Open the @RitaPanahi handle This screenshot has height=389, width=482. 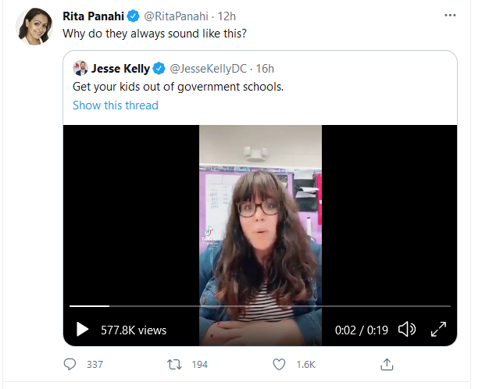(x=175, y=16)
